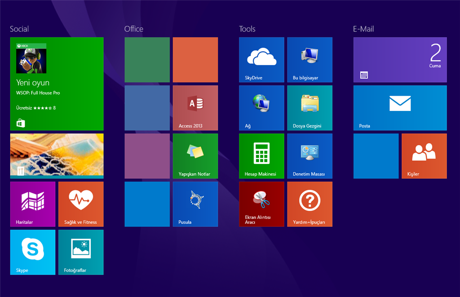Open the Ağ network tile
The width and height of the screenshot is (460, 297).
coord(261,108)
